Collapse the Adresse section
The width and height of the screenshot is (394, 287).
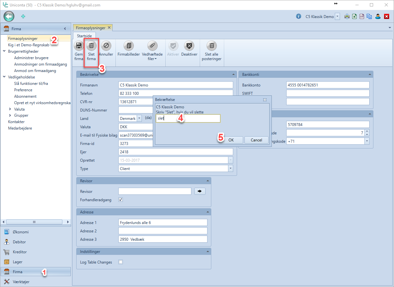207,212
